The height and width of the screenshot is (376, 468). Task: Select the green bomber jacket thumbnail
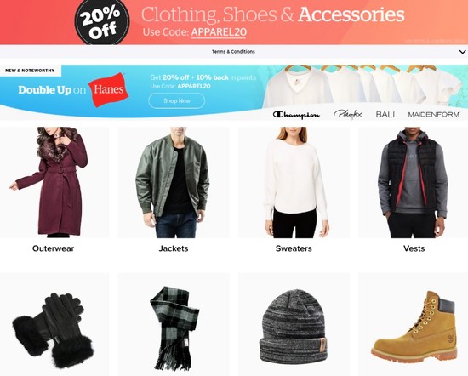tap(174, 182)
